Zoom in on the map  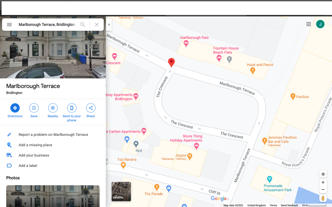323,182
